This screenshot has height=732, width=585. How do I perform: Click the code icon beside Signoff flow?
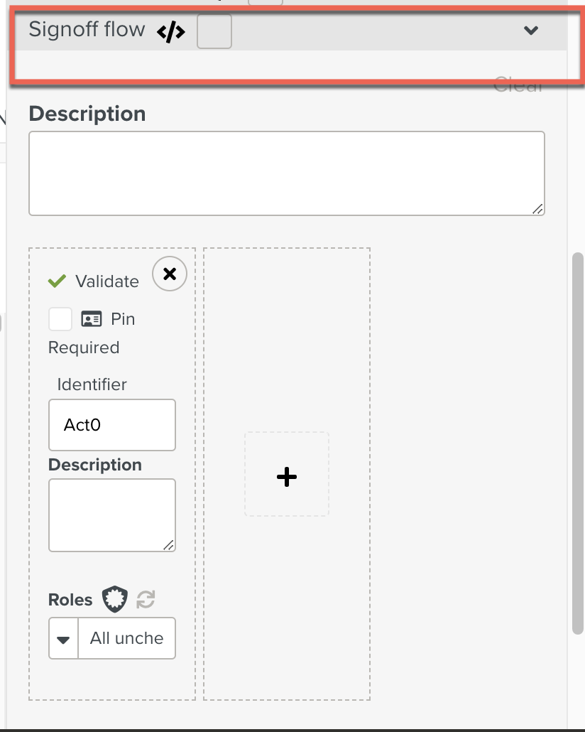(x=170, y=32)
